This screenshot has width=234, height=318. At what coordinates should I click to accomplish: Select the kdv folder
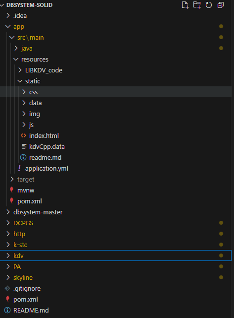116,255
